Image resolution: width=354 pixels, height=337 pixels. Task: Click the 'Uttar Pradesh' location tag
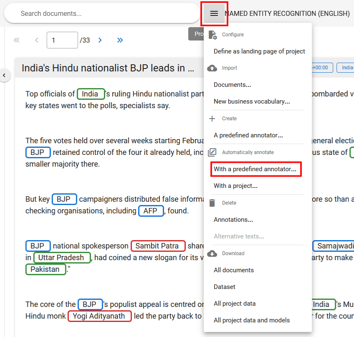(61, 258)
